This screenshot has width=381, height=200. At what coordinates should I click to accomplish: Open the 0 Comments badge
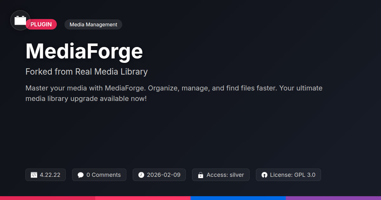click(99, 175)
